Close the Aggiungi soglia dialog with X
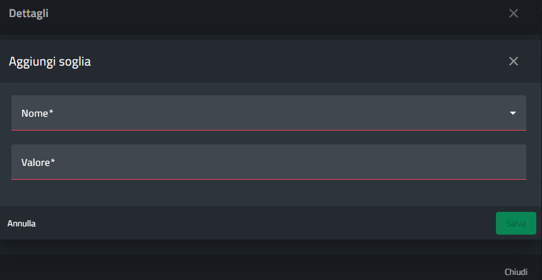This screenshot has height=280, width=542. pos(514,61)
